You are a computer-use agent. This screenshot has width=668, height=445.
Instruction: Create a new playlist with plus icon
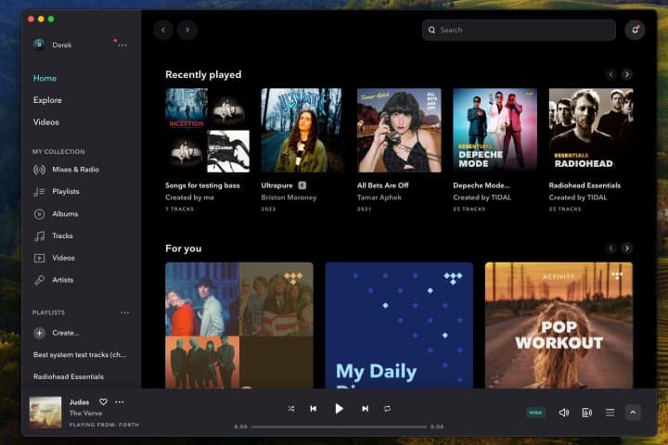pos(39,333)
